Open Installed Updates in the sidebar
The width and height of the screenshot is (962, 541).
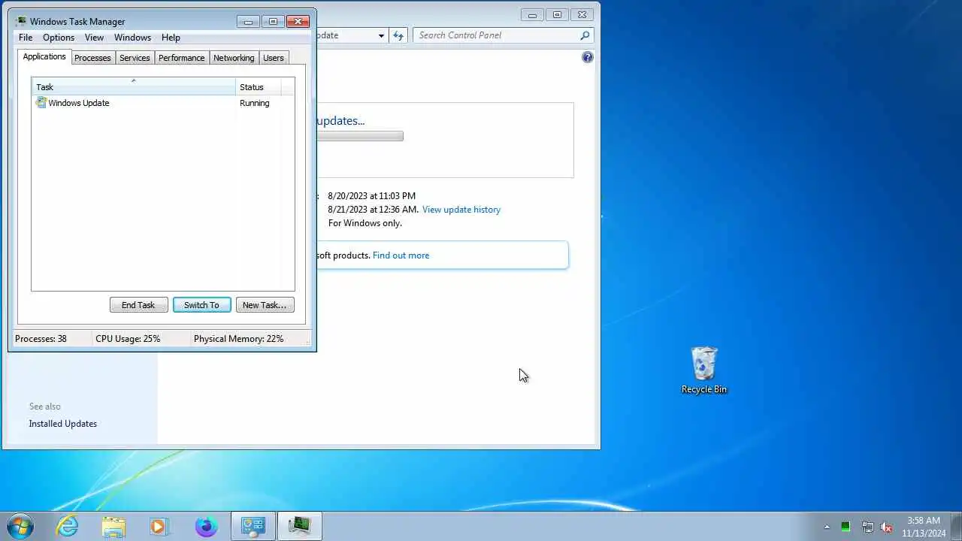click(x=63, y=424)
